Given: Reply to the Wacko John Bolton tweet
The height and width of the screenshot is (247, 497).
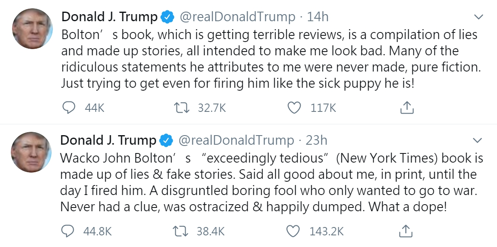Looking at the screenshot, I should point(67,231).
